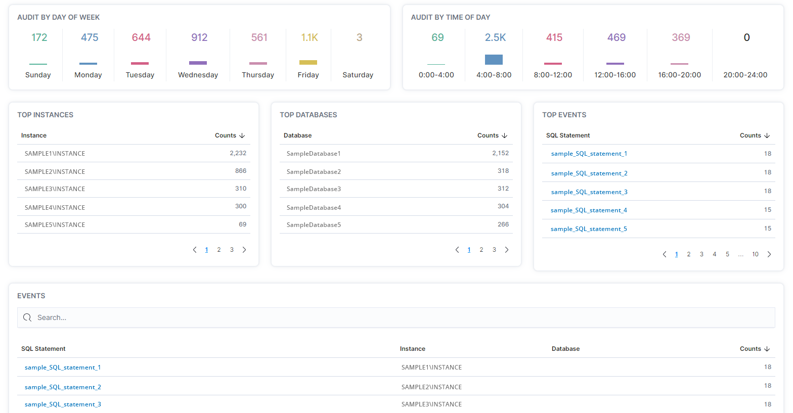793x413 pixels.
Task: Click the yellow Friday audit bar
Action: [x=308, y=63]
